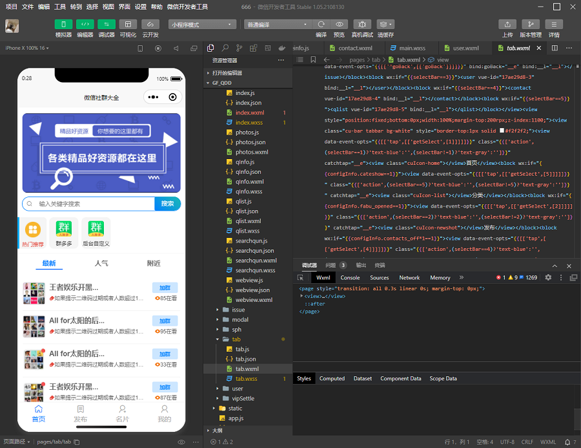Viewport: 581px width, 448px height.
Task: Open the index.wxml file
Action: (250, 112)
